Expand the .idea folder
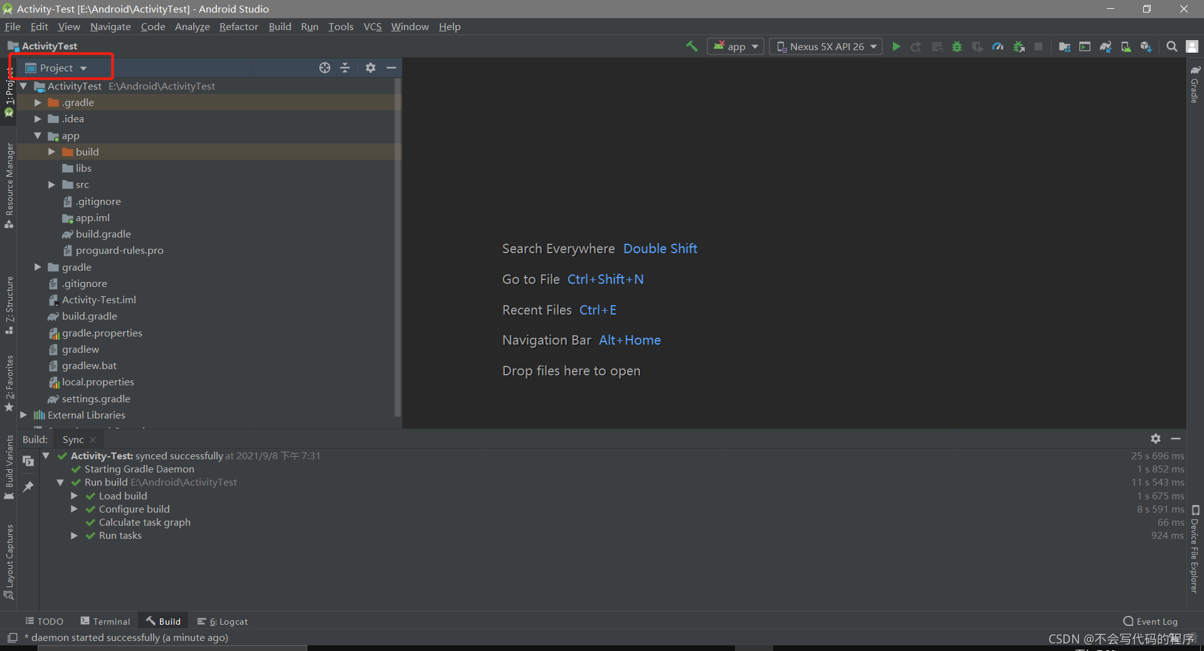 pos(38,118)
